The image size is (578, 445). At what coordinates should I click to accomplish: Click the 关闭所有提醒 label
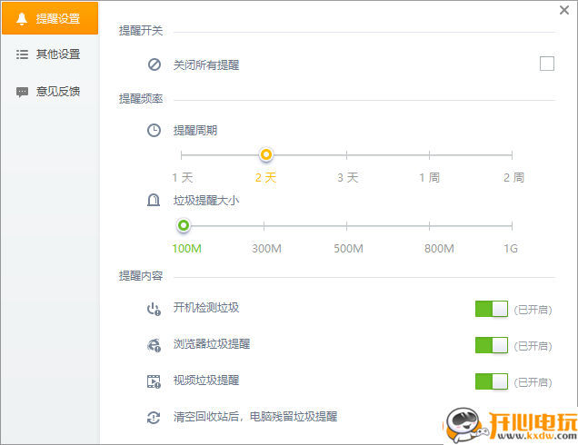[206, 64]
